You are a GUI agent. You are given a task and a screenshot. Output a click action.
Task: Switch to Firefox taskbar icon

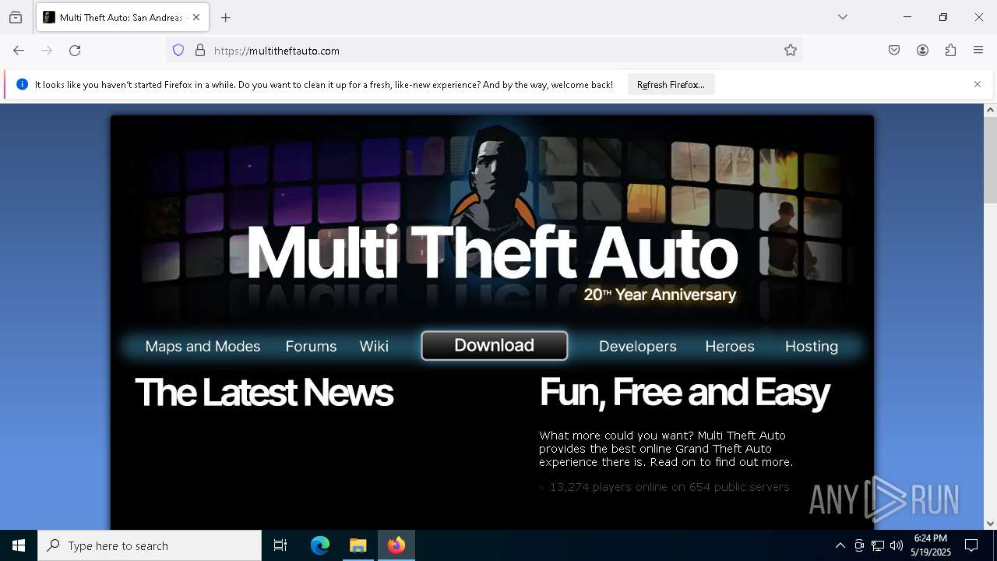pyautogui.click(x=396, y=545)
